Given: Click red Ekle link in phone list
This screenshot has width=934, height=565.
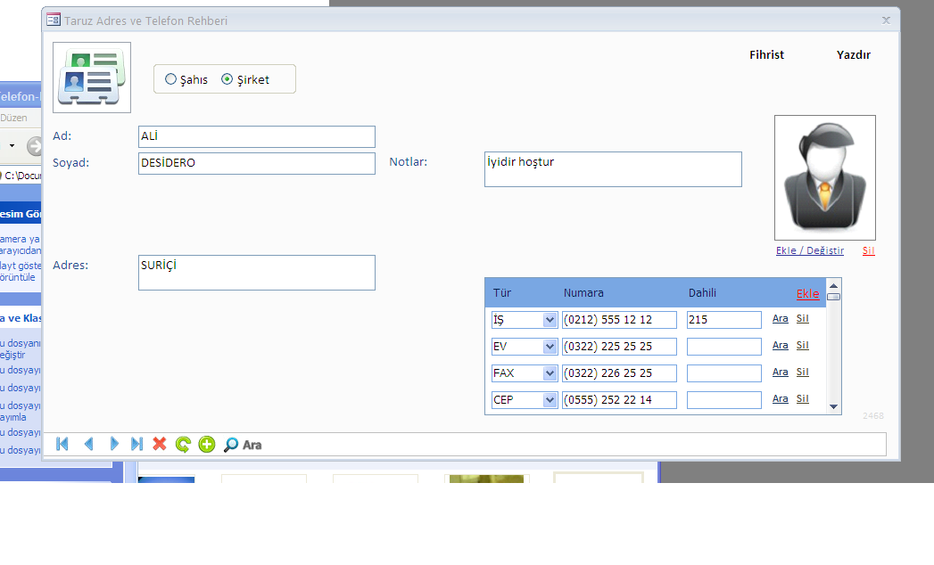Looking at the screenshot, I should pyautogui.click(x=807, y=294).
